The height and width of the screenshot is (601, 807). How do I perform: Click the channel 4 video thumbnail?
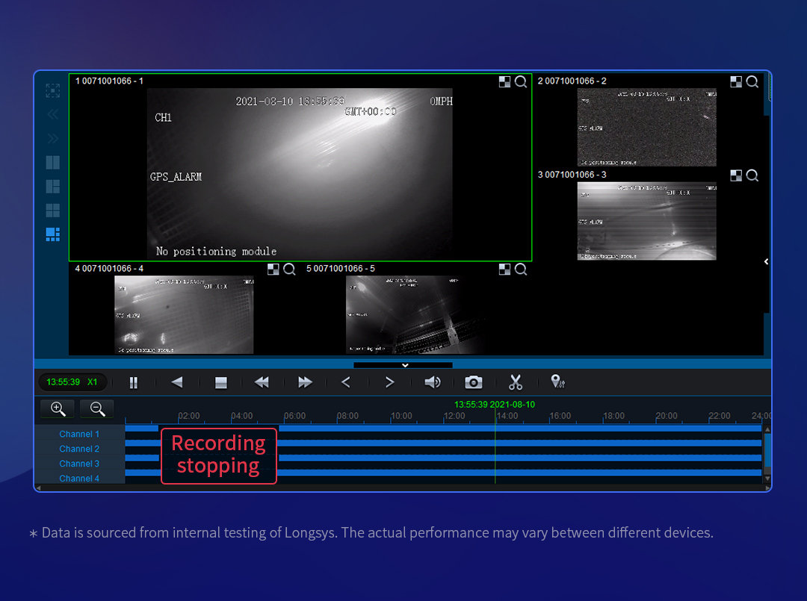[184, 314]
